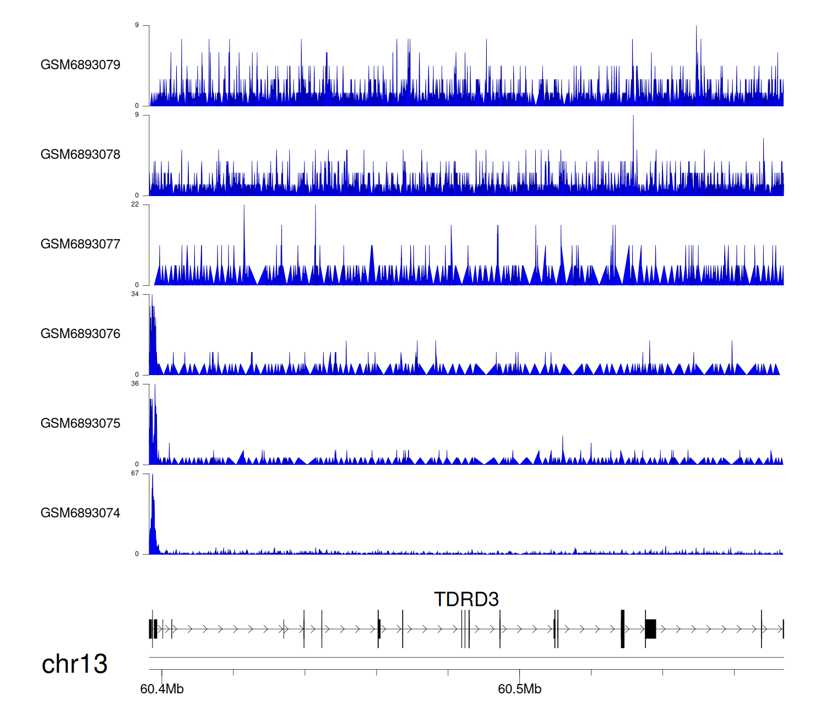This screenshot has height=727, width=826.
Task: Click the GSM6893075 track label
Action: [x=80, y=424]
